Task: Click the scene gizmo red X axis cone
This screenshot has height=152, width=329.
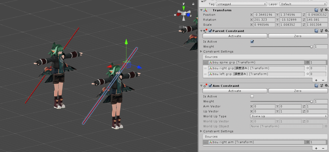Action: (x=179, y=14)
